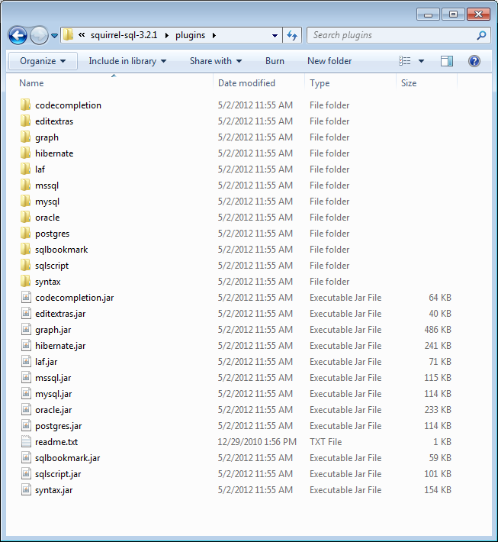Image resolution: width=498 pixels, height=542 pixels.
Task: Open the view options dropdown arrow
Action: coord(421,61)
